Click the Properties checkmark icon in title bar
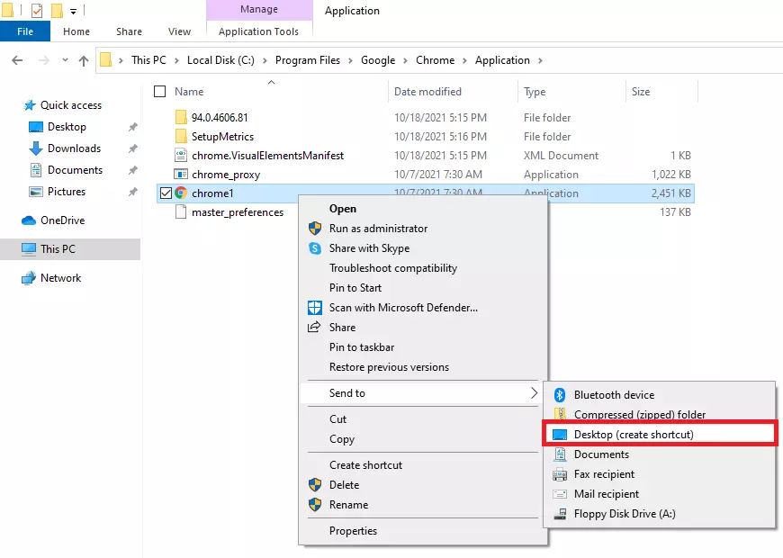 (x=37, y=10)
